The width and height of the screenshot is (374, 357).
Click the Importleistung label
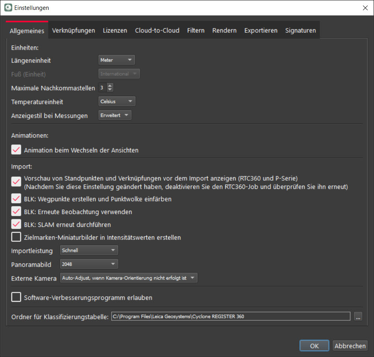(x=32, y=251)
